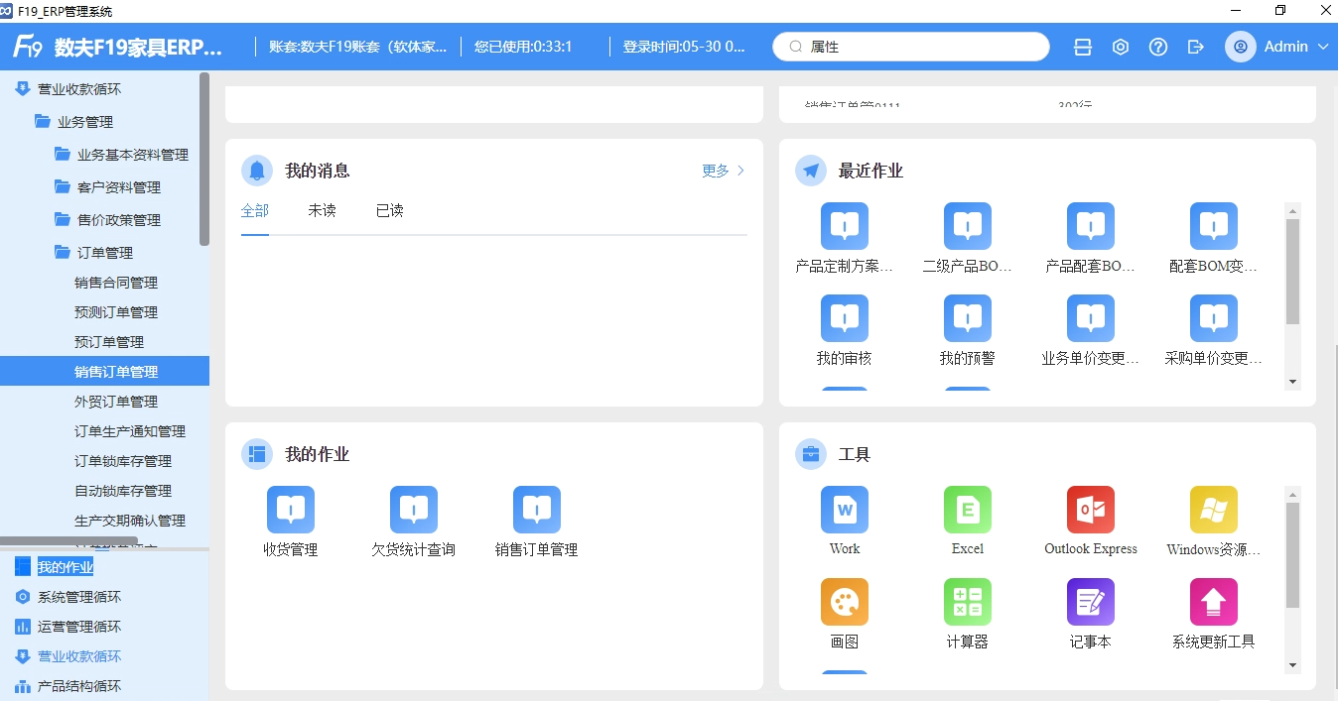Click 最近作业 scrollbar down arrow

click(x=1292, y=382)
